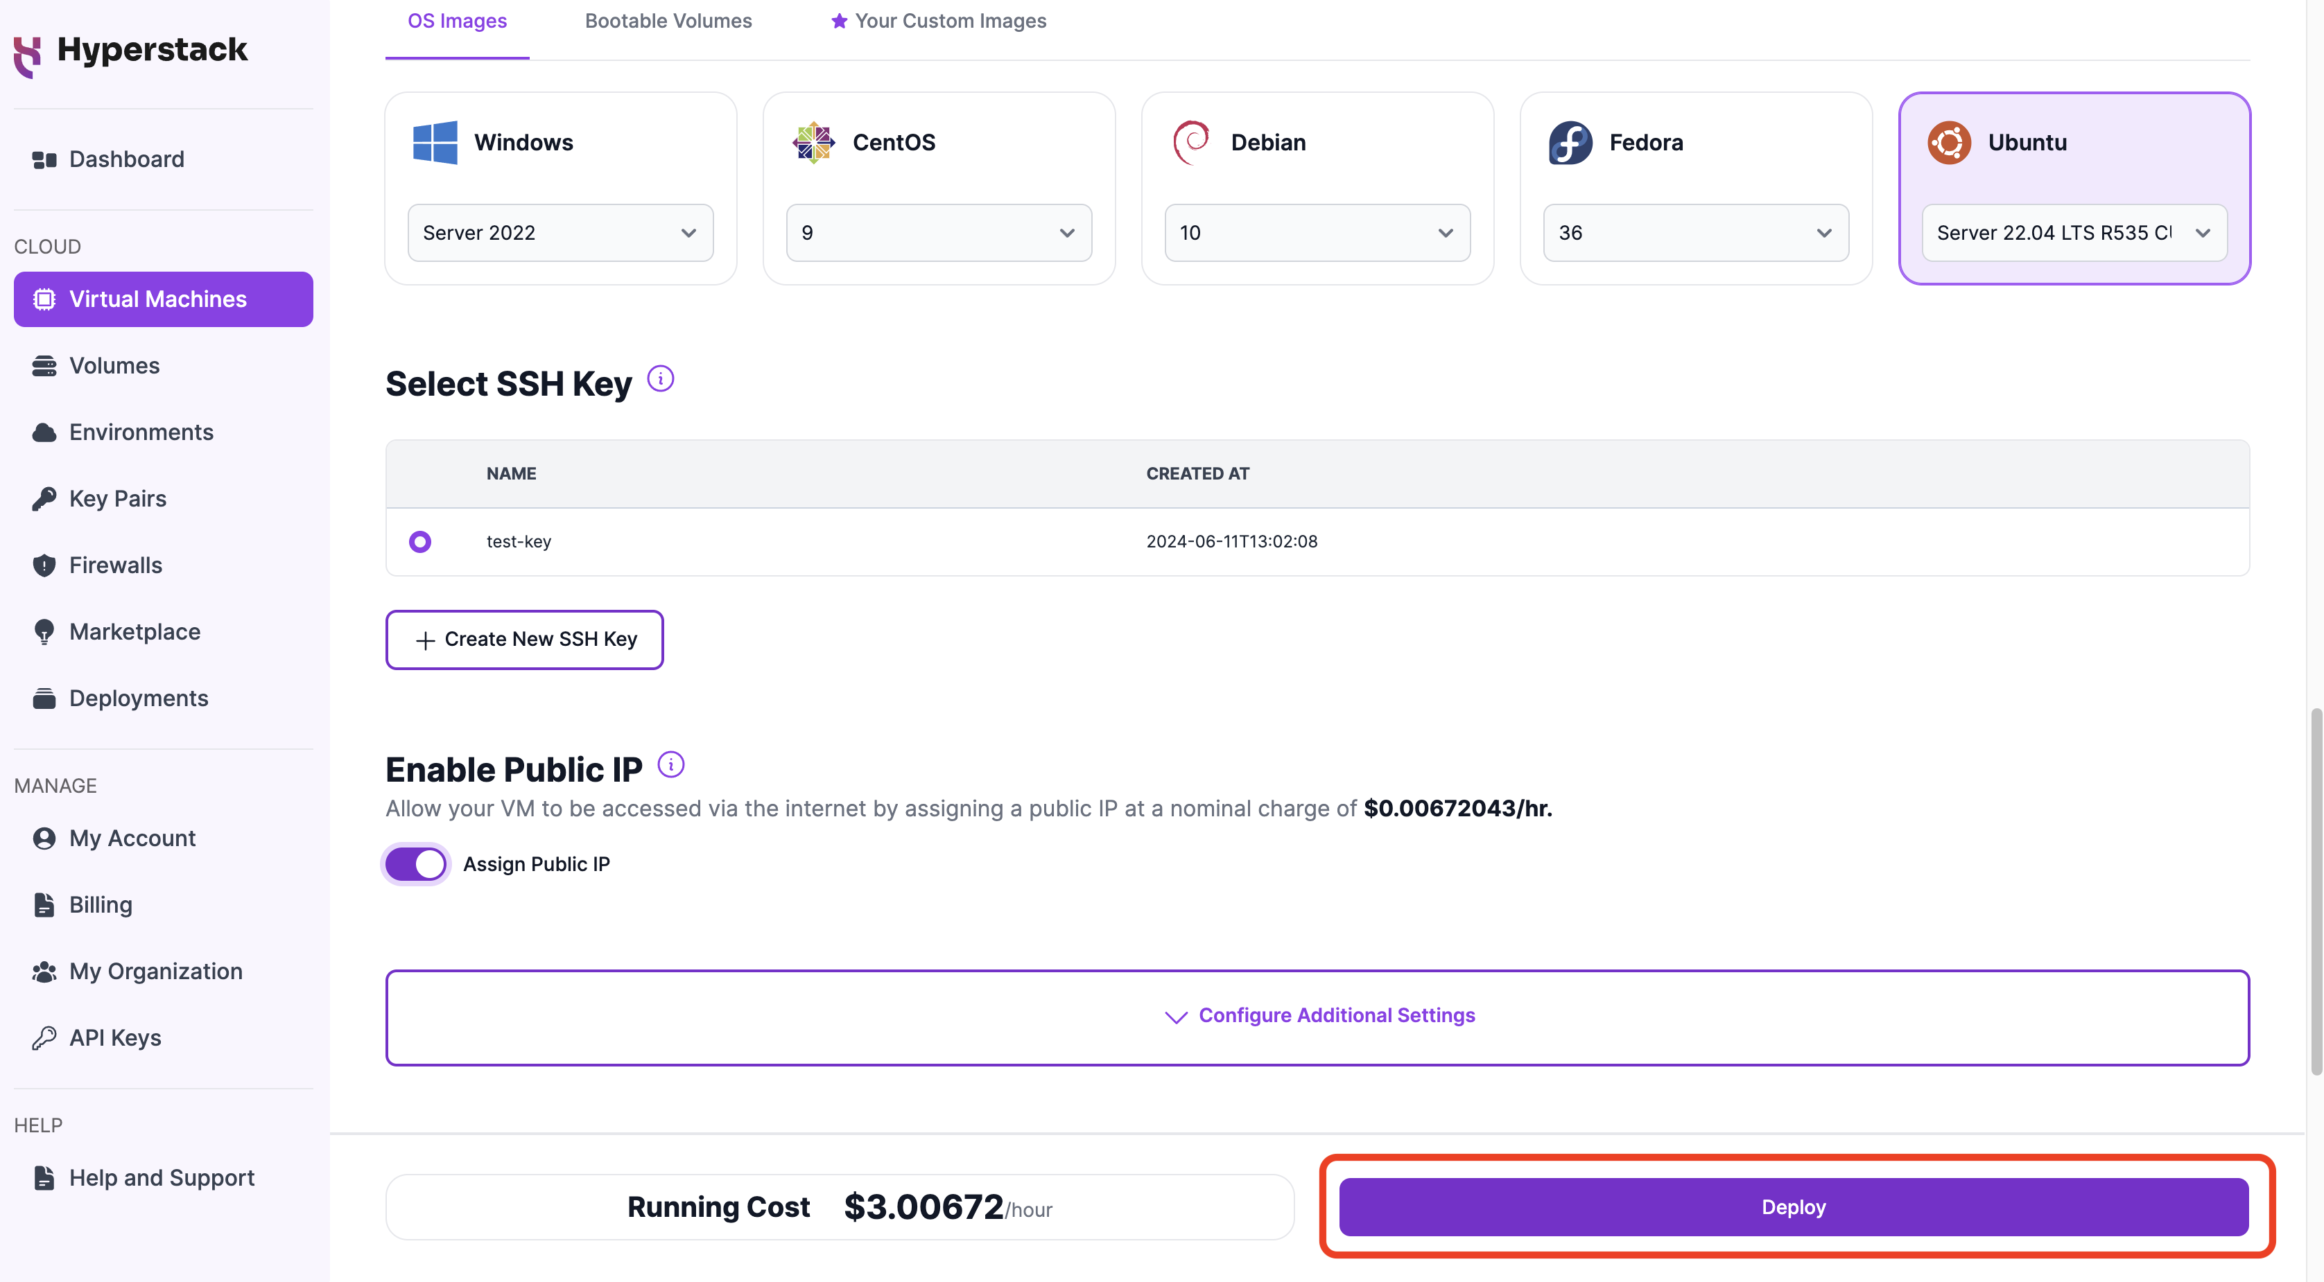Viewport: 2324px width, 1282px height.
Task: Switch to the Bootable Volumes tab
Action: [668, 21]
